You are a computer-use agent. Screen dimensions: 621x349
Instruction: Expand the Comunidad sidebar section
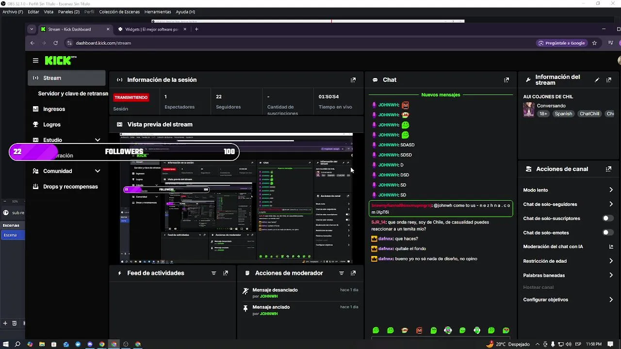(x=98, y=171)
